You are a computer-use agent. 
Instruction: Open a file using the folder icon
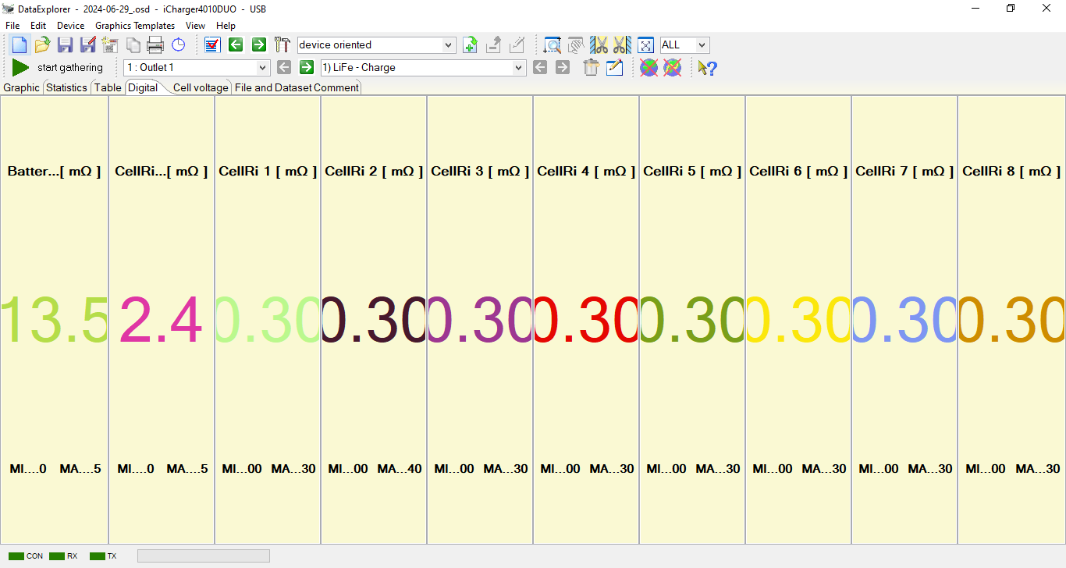click(x=42, y=45)
